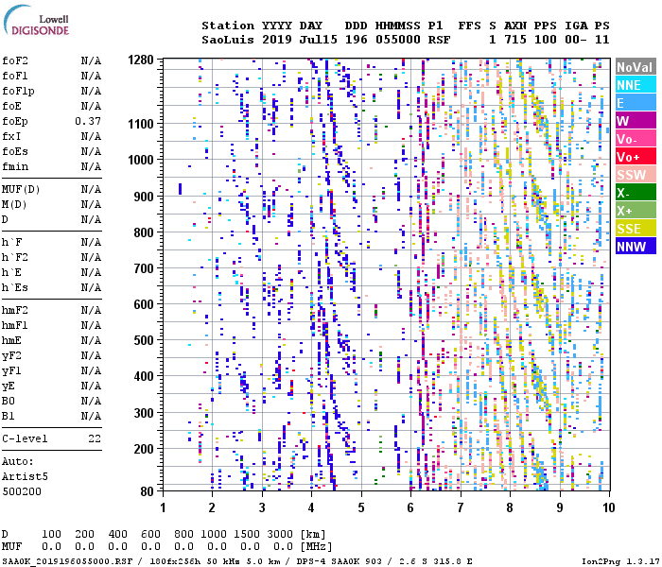The height and width of the screenshot is (567, 662).
Task: Click the [MHz] unit label
Action: pos(316,546)
